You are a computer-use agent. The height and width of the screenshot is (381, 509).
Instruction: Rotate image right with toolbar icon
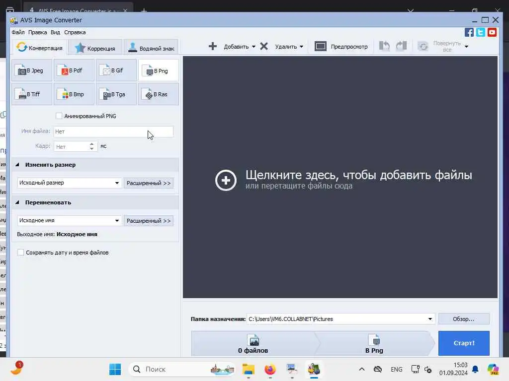[x=401, y=46]
